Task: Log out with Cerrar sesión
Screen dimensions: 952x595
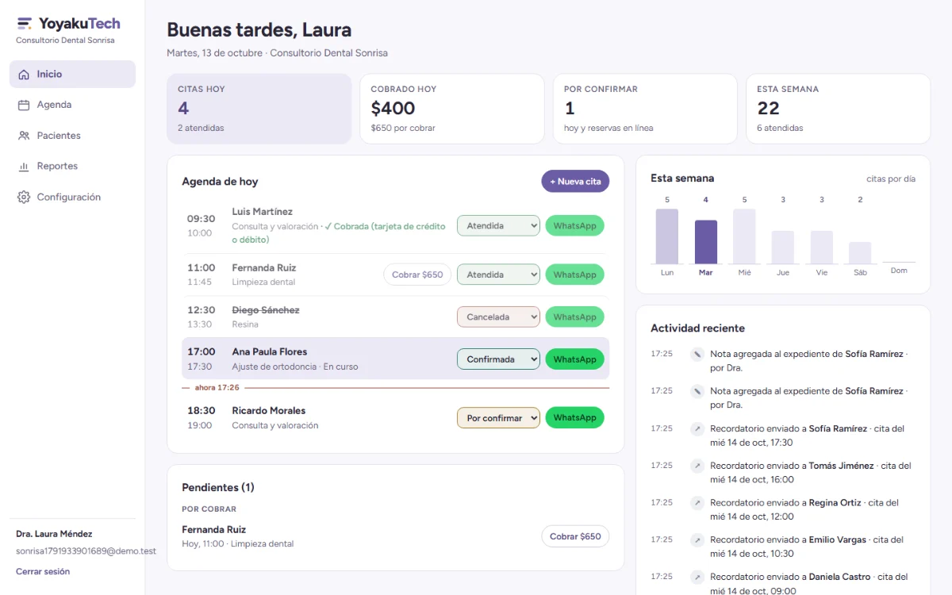Action: click(43, 571)
